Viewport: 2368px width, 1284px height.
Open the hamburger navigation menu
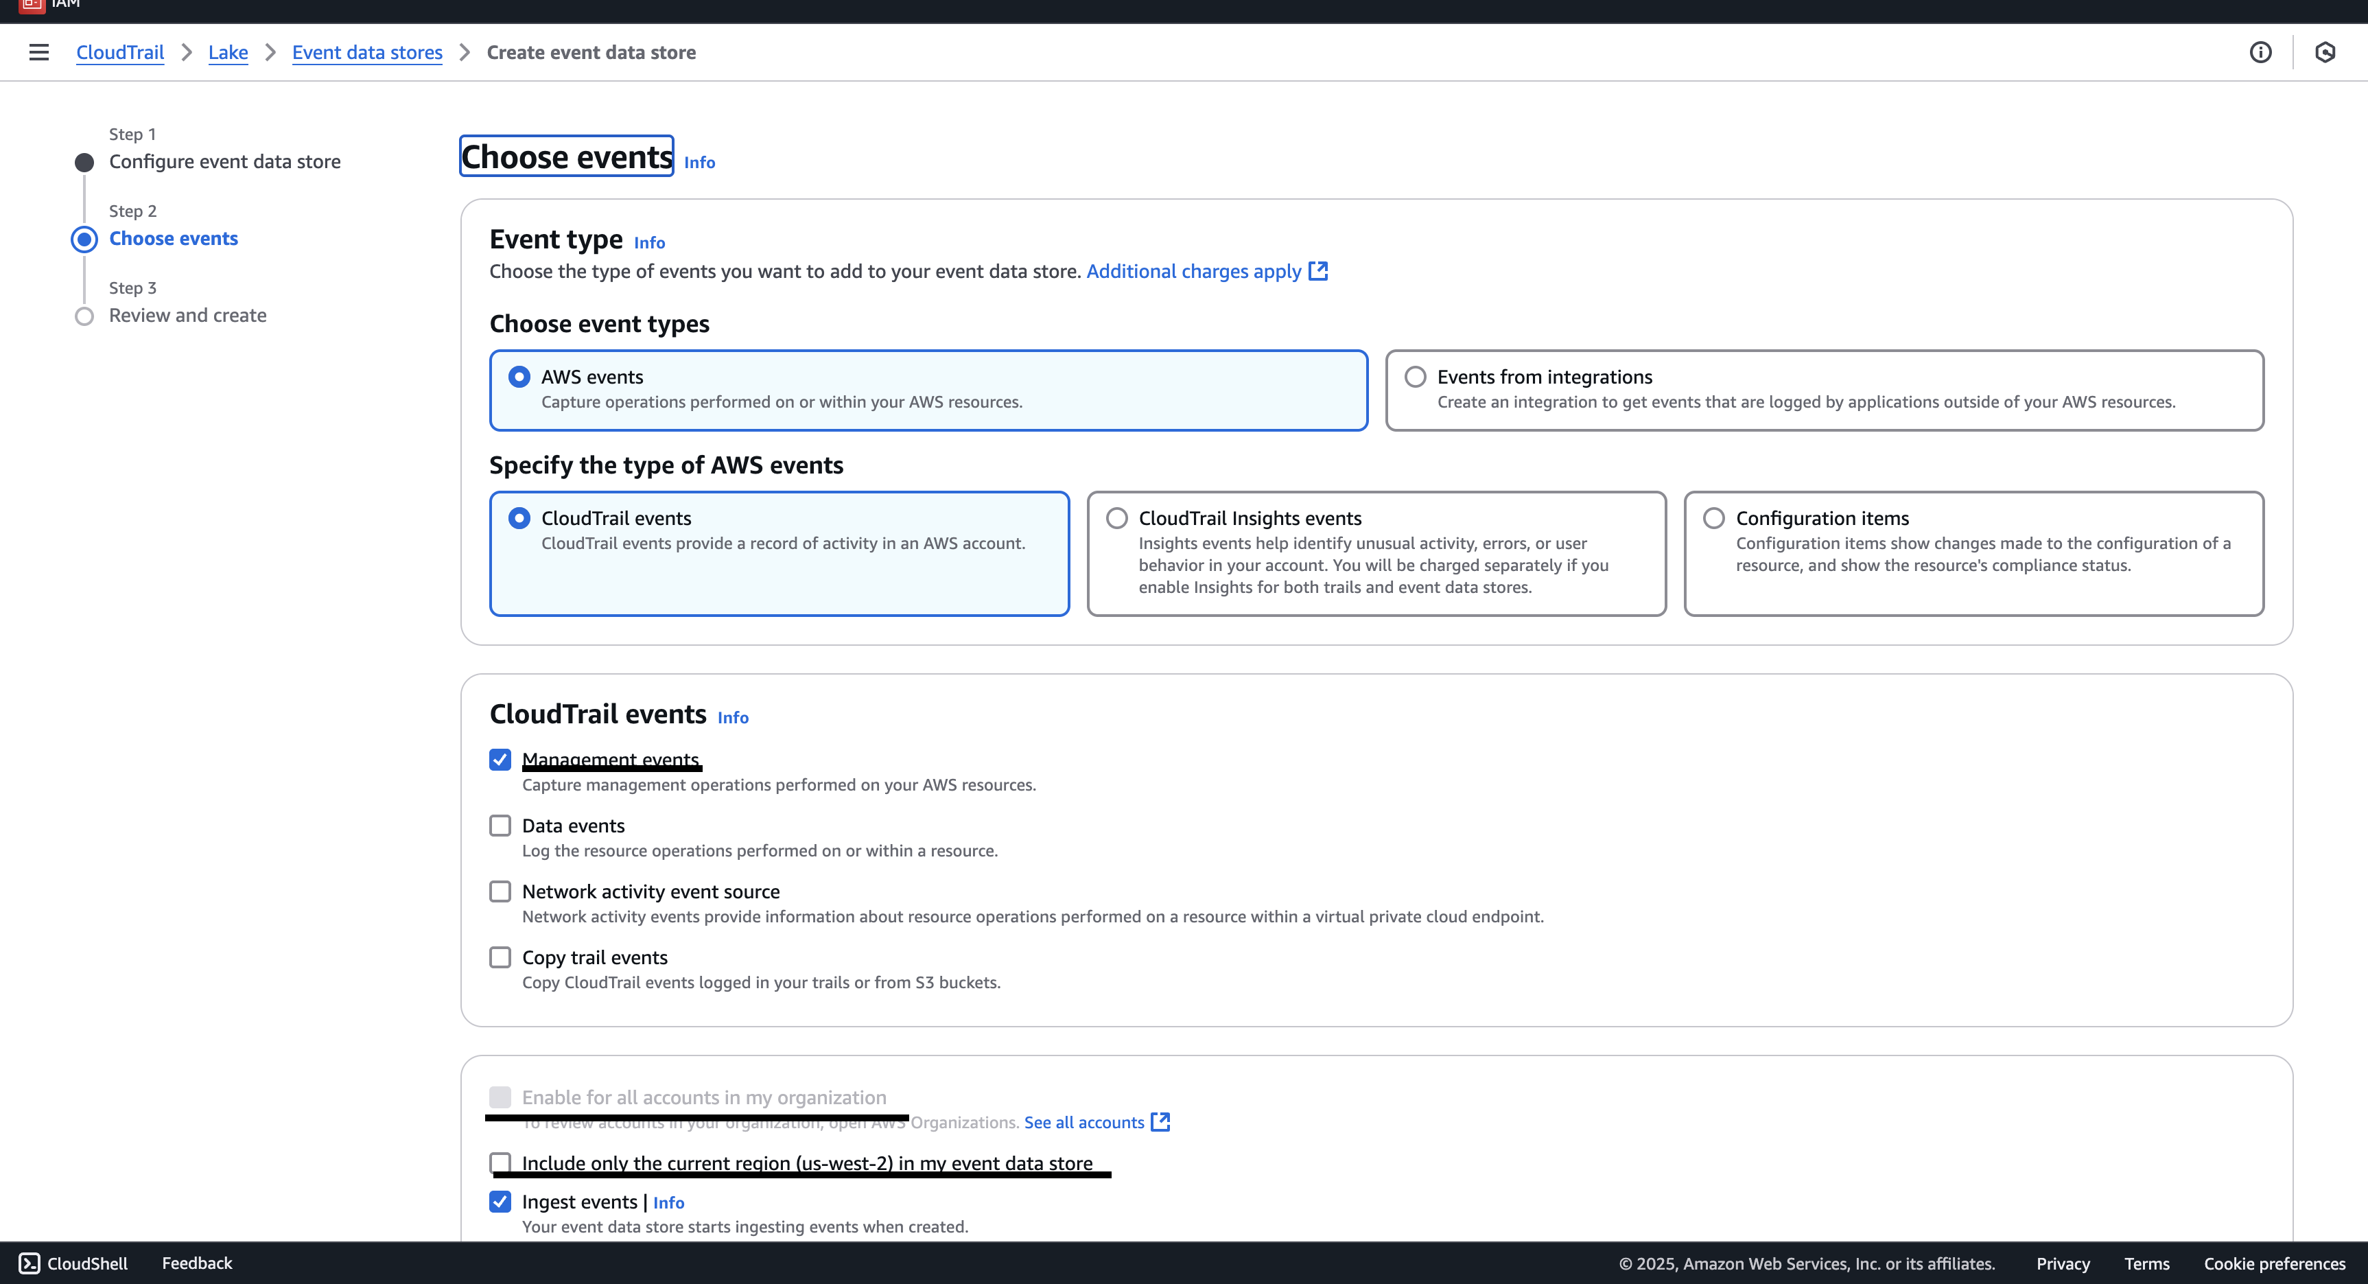pyautogui.click(x=38, y=52)
